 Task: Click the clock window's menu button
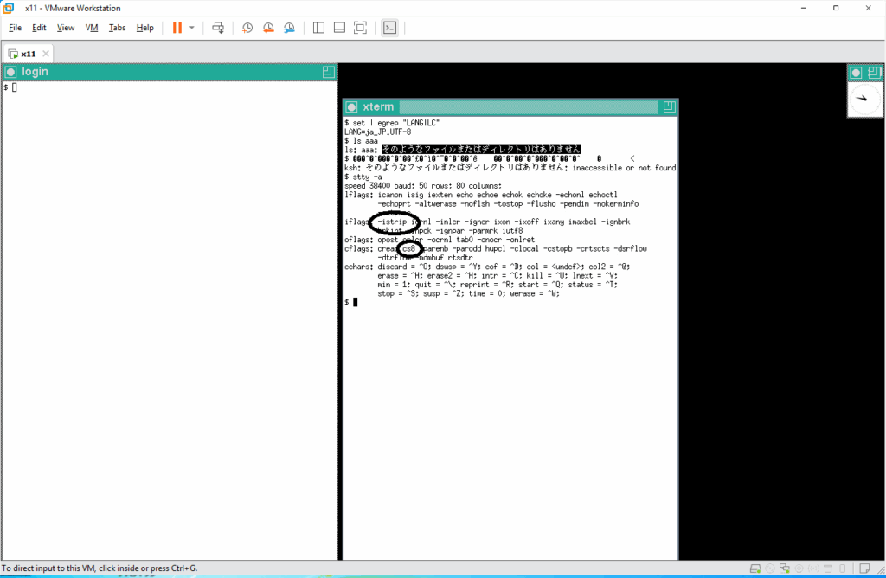pos(856,73)
